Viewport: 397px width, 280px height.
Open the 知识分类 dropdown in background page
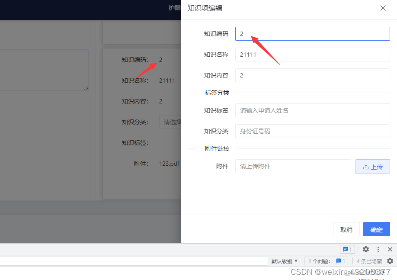point(170,122)
